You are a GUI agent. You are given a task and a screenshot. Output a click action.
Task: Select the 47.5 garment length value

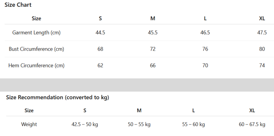point(262,33)
